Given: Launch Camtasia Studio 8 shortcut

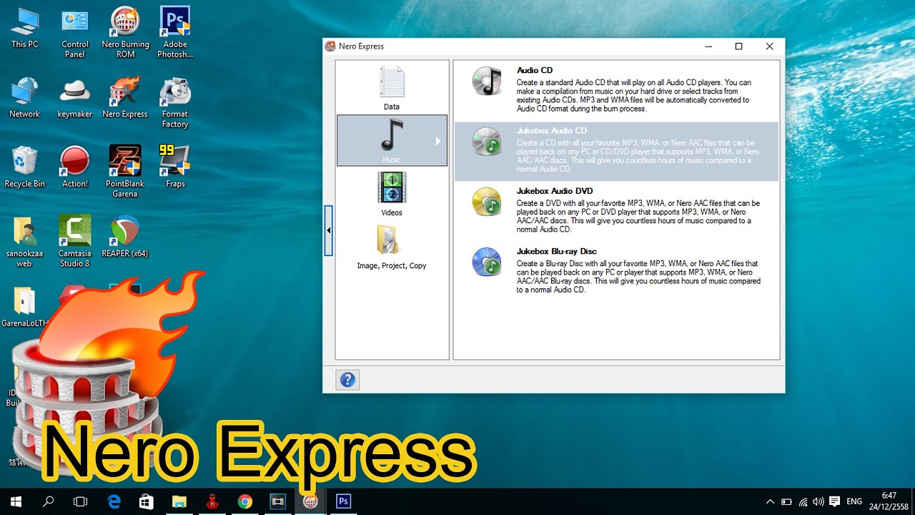Looking at the screenshot, I should point(75,242).
